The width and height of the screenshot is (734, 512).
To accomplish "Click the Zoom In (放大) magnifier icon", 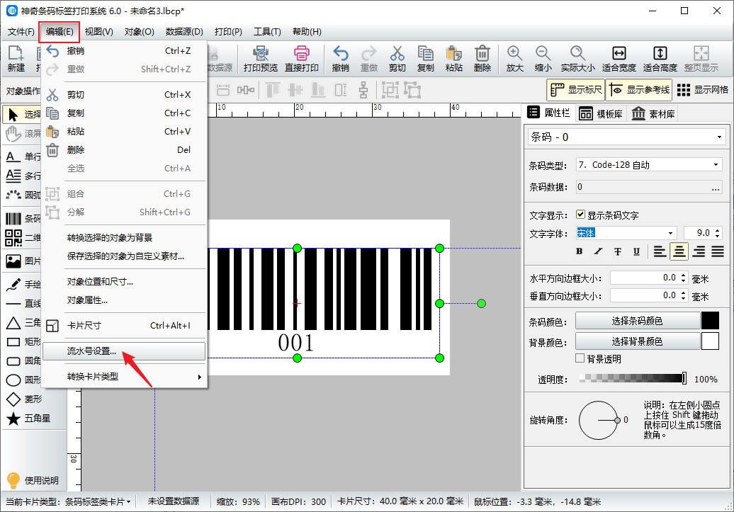I will coord(514,59).
